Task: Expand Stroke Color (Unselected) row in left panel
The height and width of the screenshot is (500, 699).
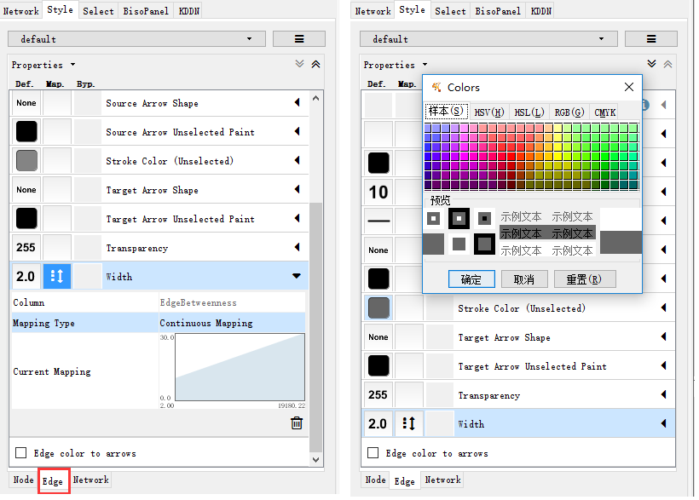Action: [298, 160]
